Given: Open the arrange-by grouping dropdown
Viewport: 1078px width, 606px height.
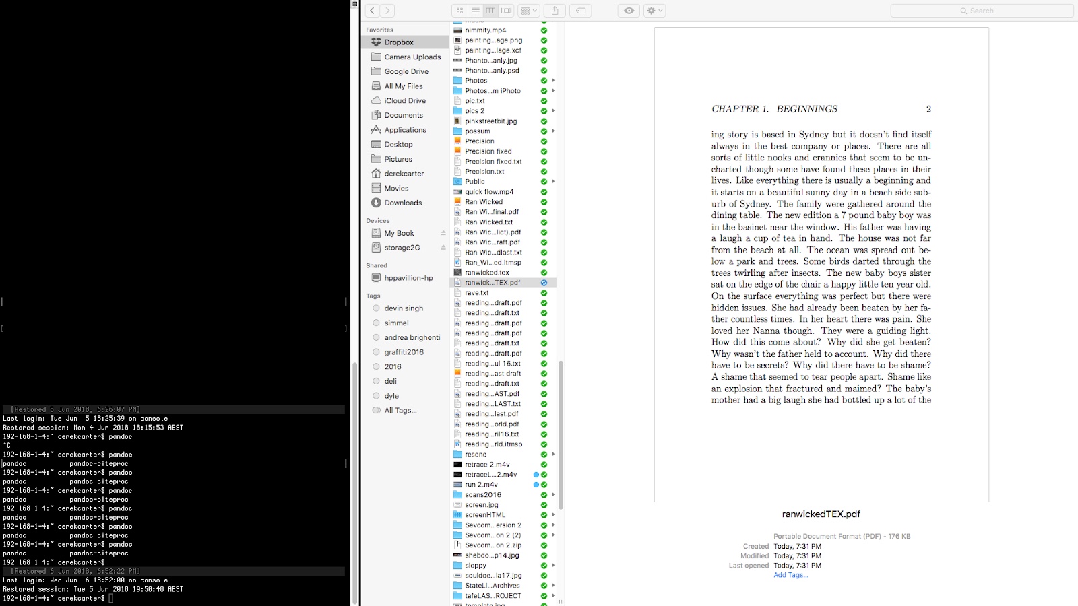Looking at the screenshot, I should (x=529, y=11).
